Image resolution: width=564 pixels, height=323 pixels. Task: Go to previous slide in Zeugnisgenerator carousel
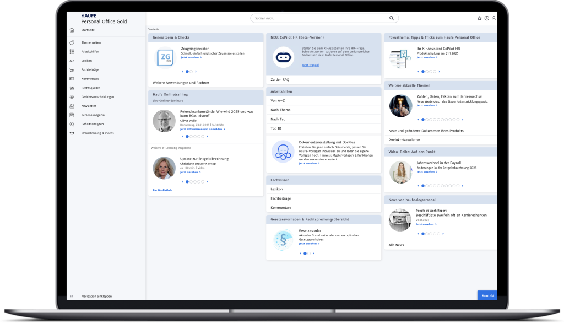[183, 72]
